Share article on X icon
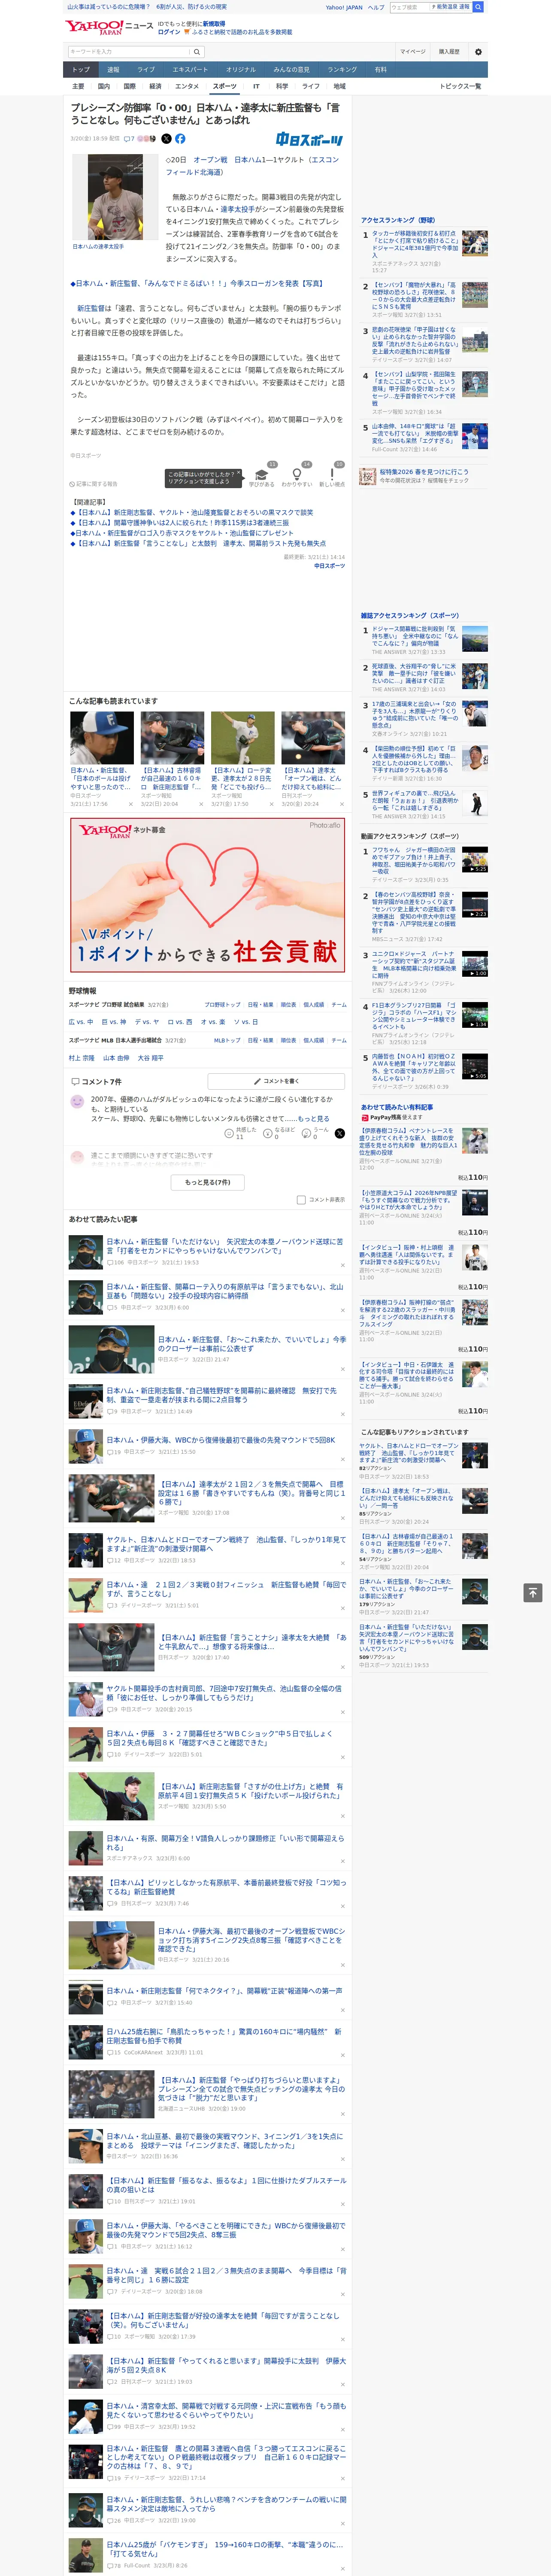 point(166,139)
